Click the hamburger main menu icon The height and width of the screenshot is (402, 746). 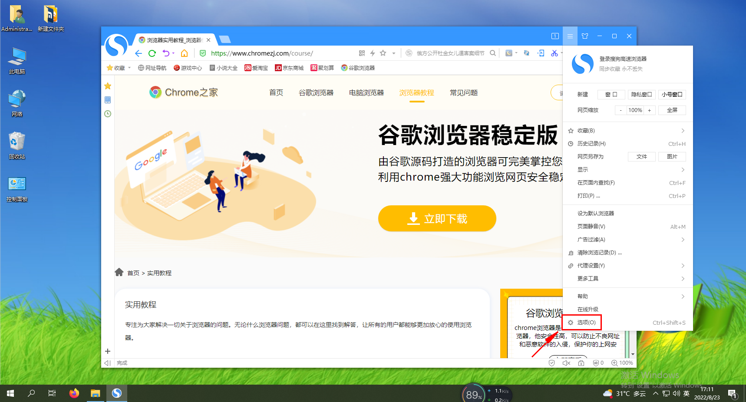(570, 36)
